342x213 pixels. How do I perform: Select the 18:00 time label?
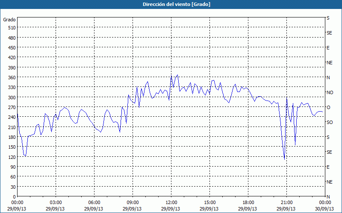click(x=248, y=203)
